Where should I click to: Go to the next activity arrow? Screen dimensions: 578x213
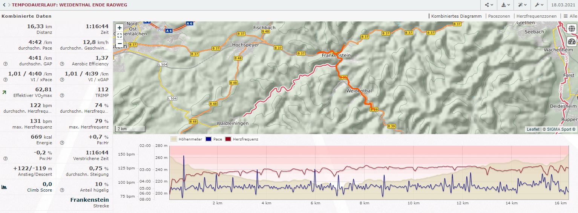coord(9,5)
